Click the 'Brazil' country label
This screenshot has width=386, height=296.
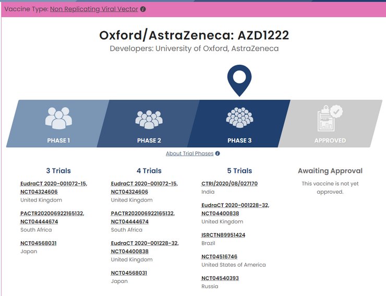tap(208, 243)
